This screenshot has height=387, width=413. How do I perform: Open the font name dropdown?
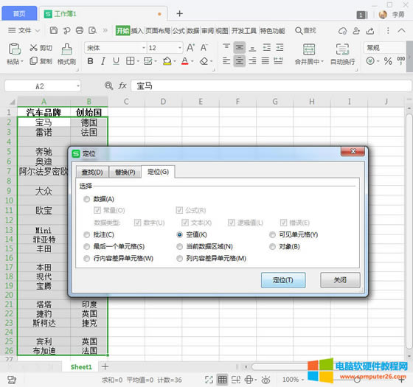pyautogui.click(x=144, y=48)
